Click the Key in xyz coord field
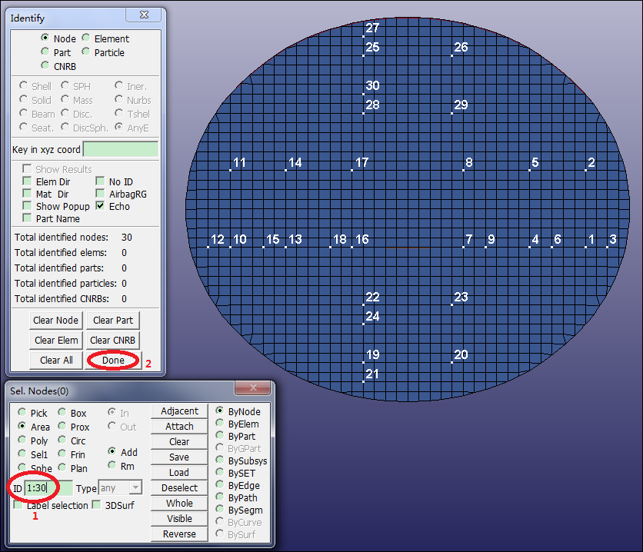 click(120, 149)
